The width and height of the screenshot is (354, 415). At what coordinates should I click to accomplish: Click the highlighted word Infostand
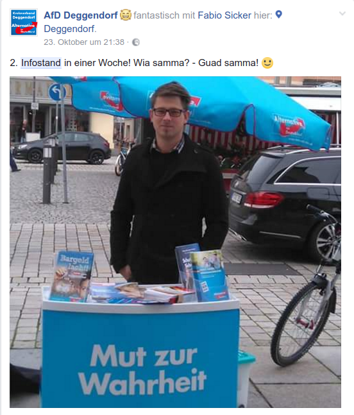(41, 63)
